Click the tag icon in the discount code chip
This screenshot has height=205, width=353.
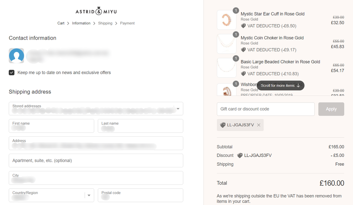(223, 125)
